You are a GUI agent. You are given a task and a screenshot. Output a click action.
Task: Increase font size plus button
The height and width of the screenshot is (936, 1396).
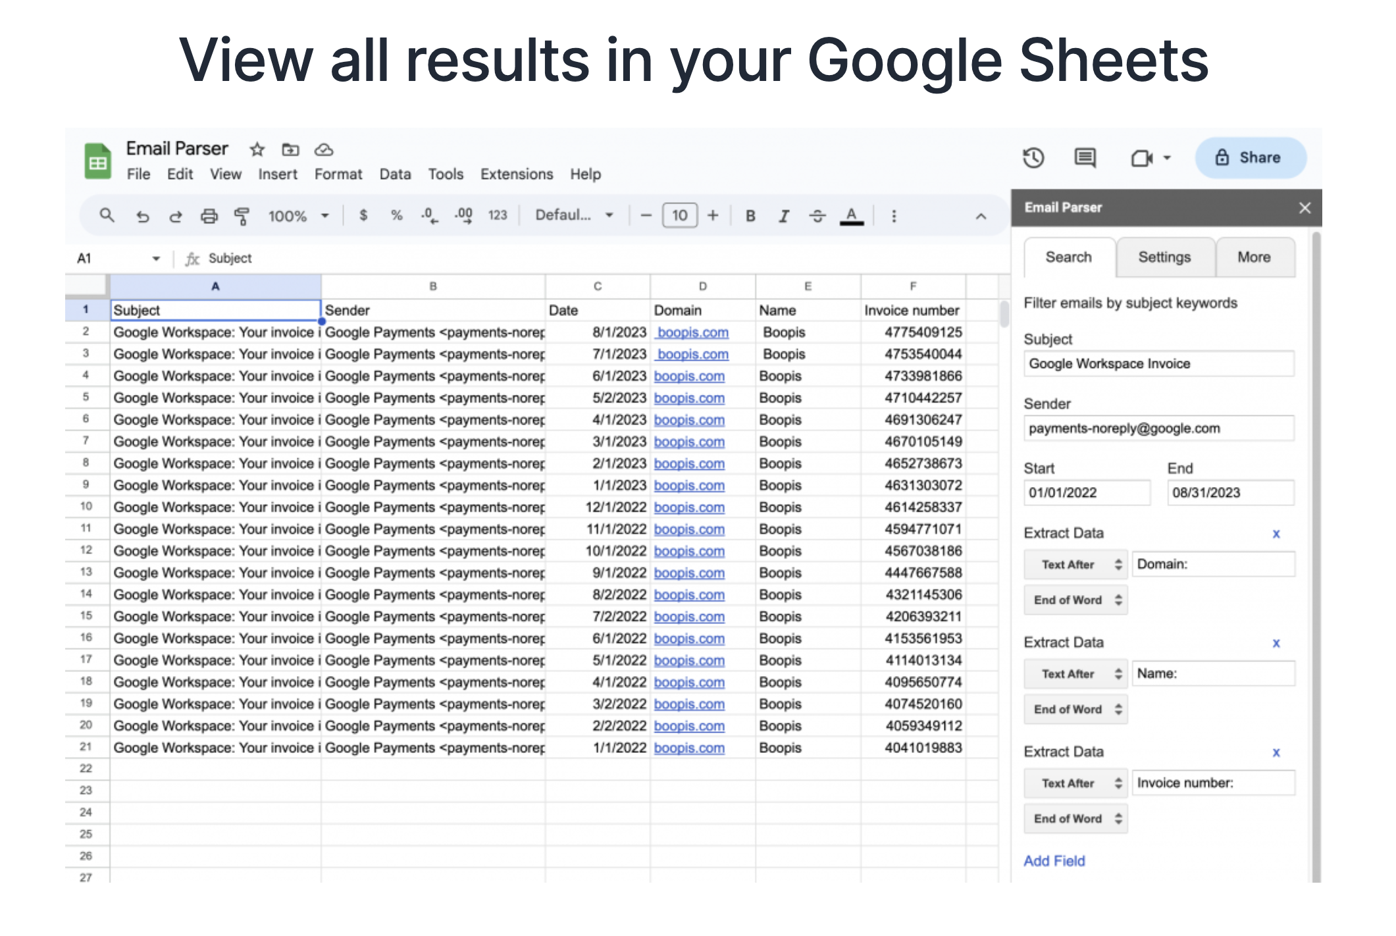(713, 215)
